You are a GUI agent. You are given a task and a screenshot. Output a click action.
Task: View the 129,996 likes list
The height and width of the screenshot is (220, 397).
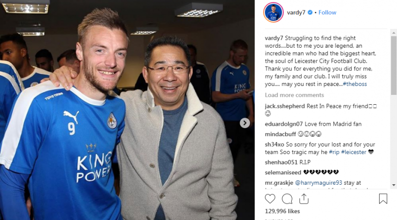tap(282, 211)
